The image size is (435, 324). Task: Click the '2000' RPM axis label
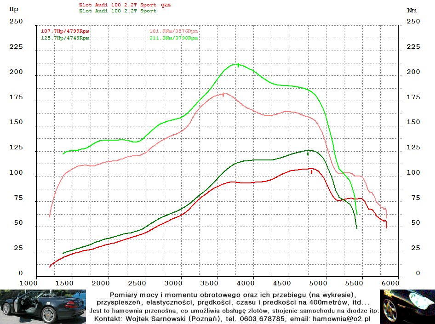click(101, 283)
